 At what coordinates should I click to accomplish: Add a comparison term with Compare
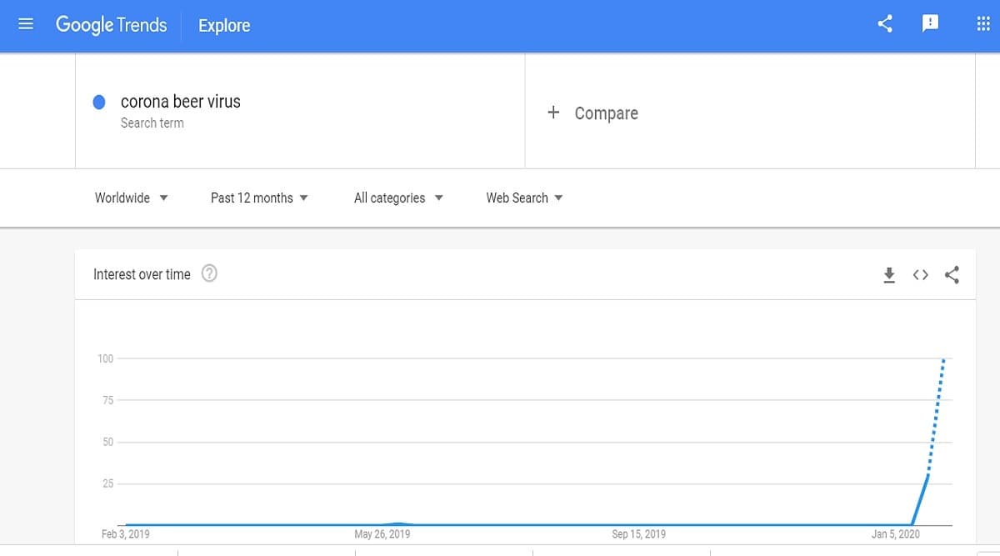coord(606,113)
